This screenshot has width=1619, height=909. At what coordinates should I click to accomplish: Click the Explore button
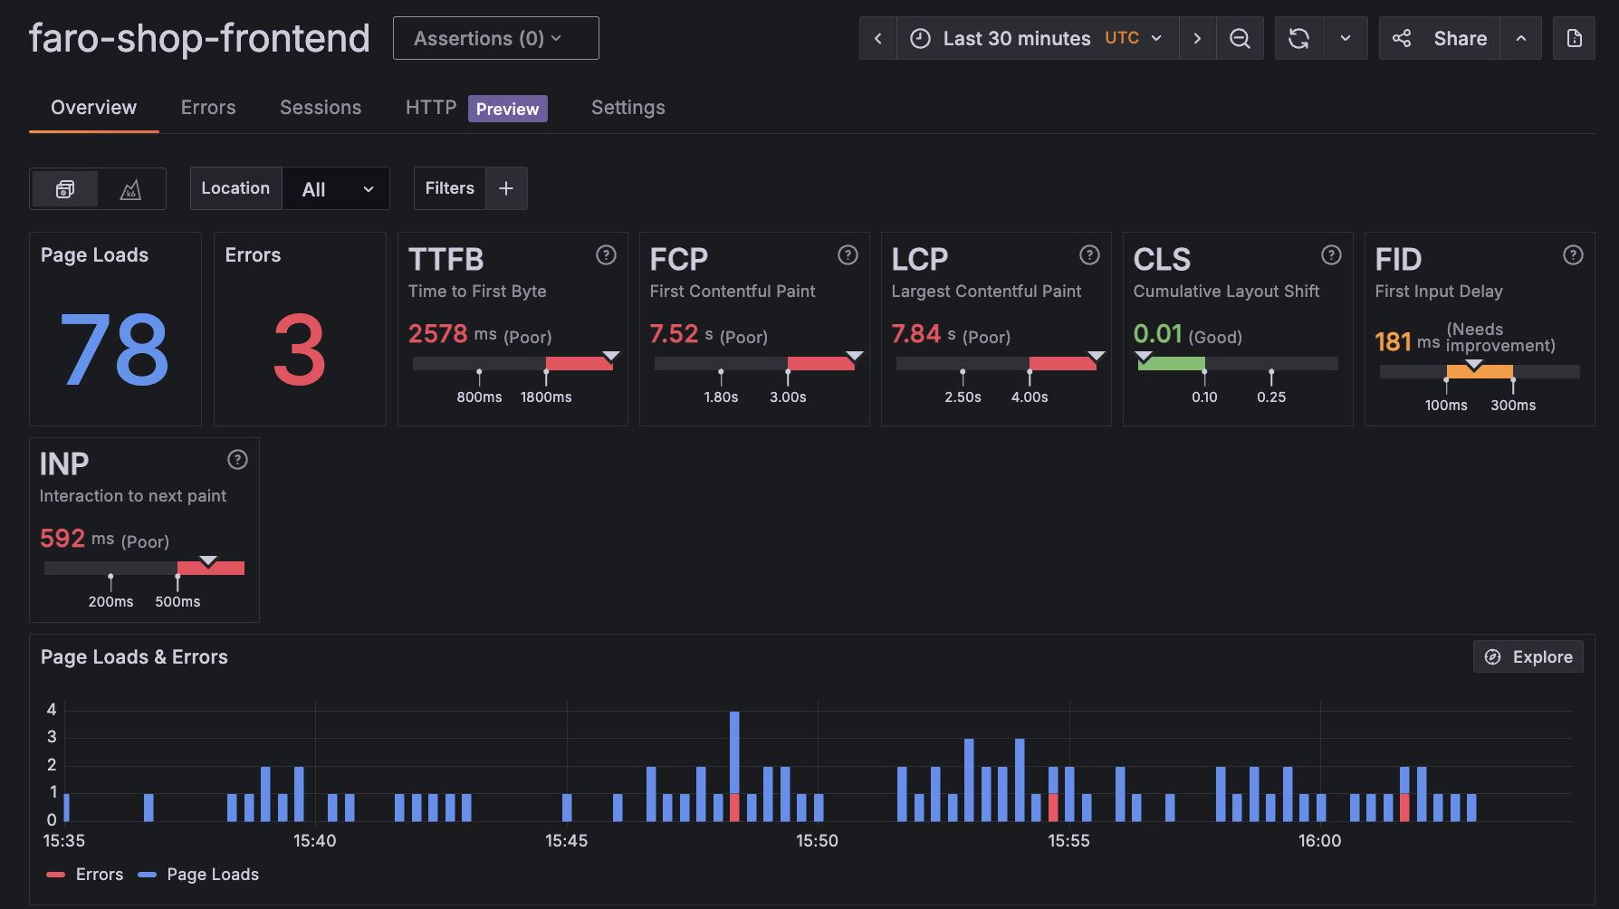click(1528, 657)
